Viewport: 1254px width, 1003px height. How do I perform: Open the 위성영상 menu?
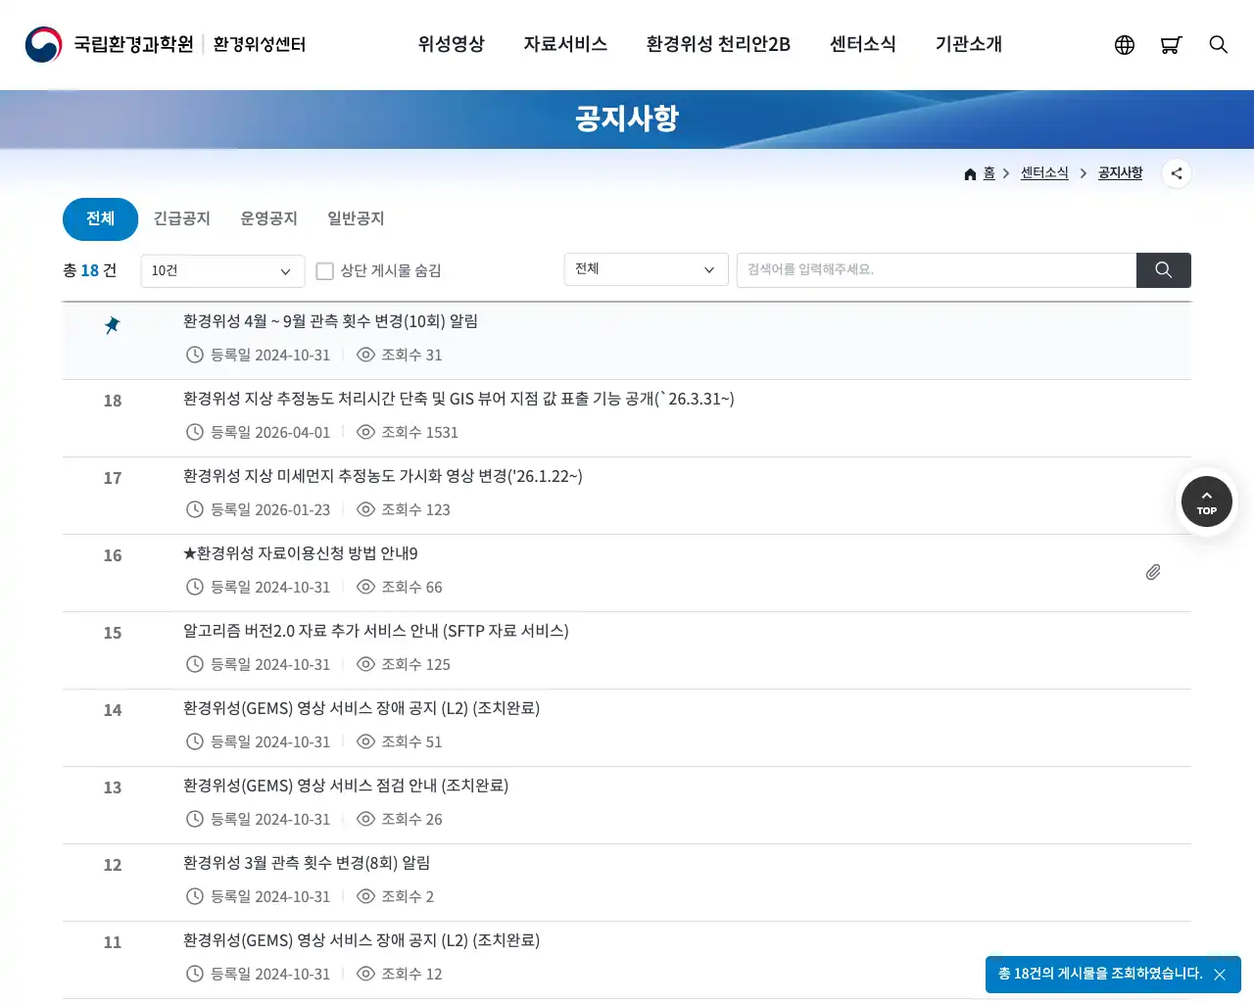point(452,44)
